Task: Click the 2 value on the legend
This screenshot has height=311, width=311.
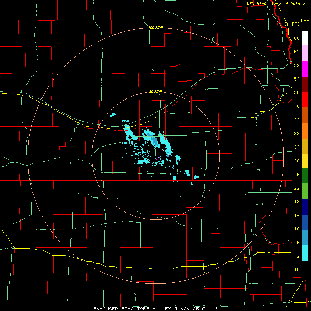Action: [x=298, y=256]
